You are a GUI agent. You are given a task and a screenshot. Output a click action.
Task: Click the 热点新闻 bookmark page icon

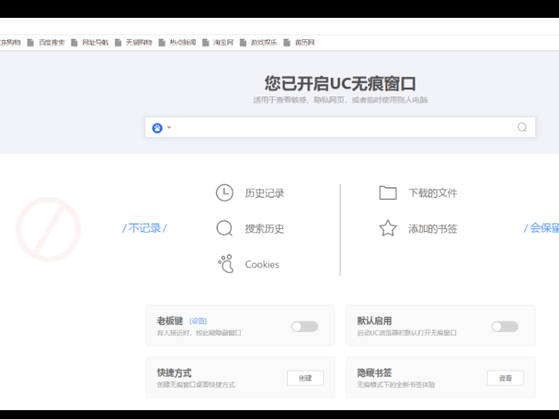162,43
